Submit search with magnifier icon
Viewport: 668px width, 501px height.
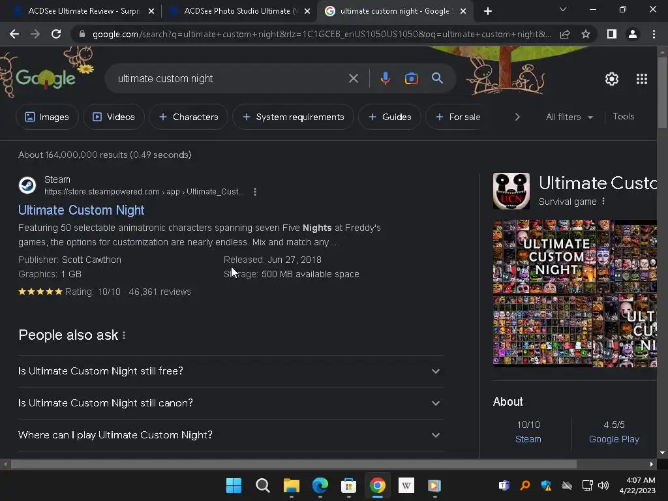437,78
